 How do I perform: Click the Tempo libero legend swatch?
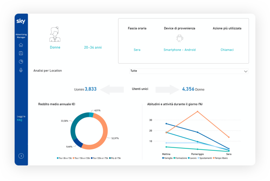(x=214, y=158)
